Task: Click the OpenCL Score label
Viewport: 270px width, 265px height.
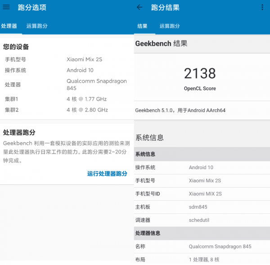Action: click(x=200, y=89)
